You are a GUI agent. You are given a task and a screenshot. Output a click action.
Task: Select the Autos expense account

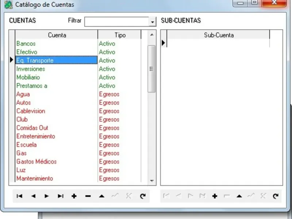point(57,103)
